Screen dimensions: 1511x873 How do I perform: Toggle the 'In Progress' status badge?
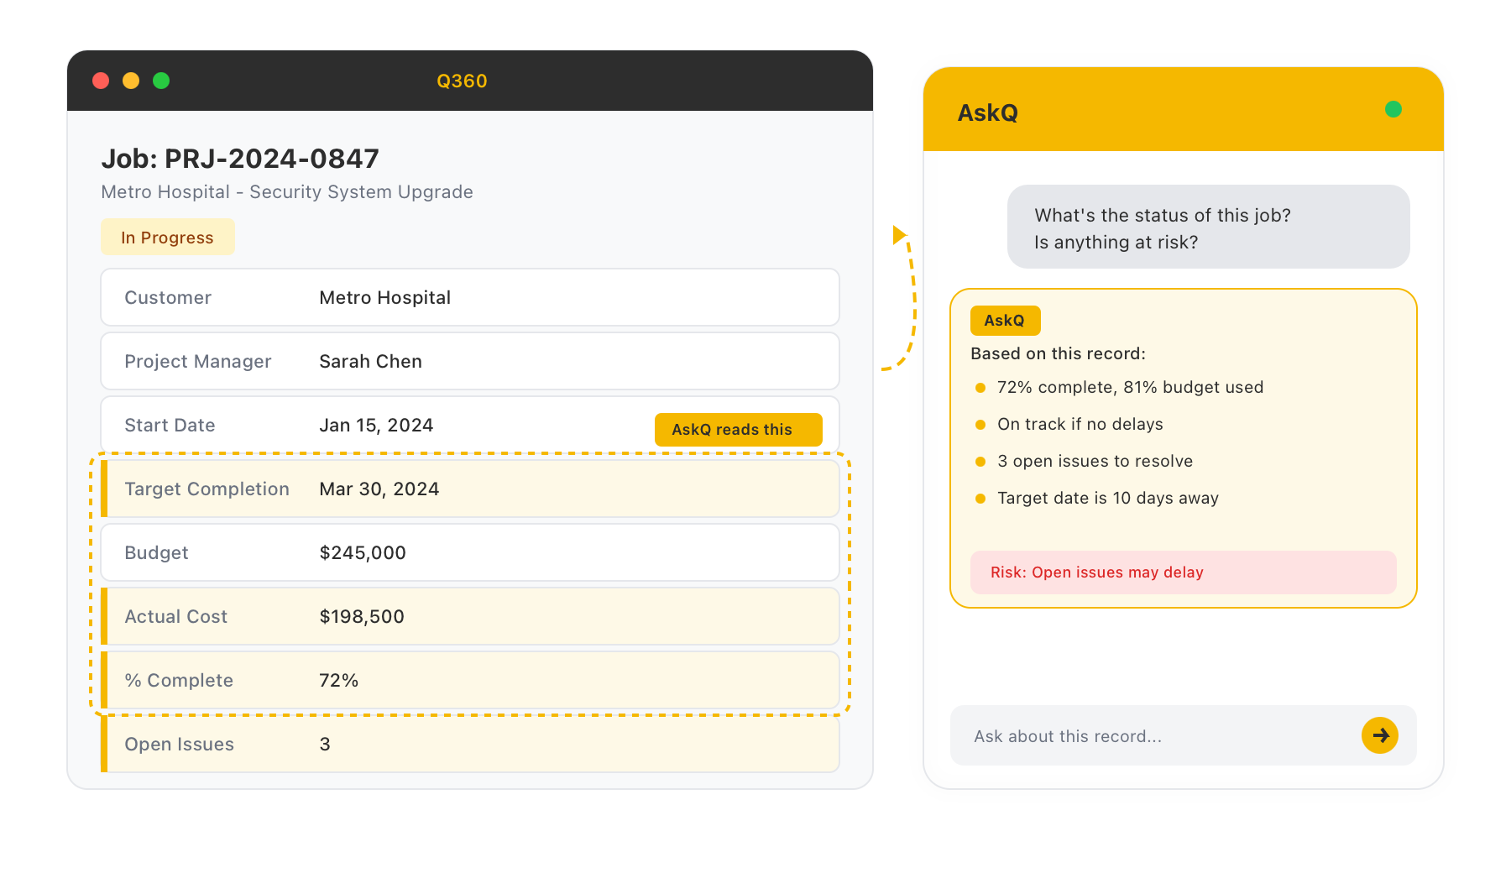point(167,237)
